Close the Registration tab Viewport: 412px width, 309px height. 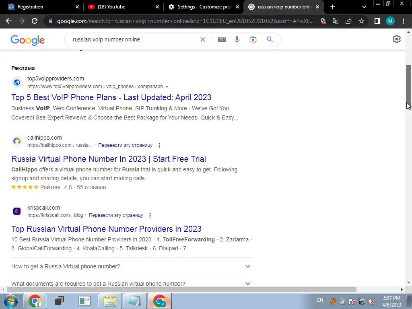point(77,7)
